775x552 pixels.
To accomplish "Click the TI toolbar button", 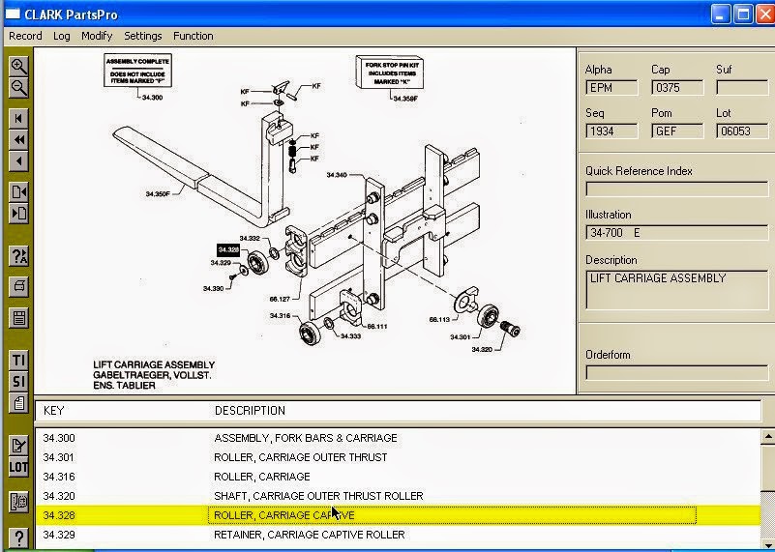I will (18, 360).
